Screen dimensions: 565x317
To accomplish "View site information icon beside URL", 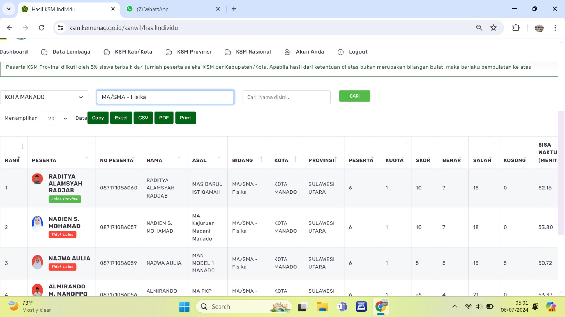I will [60, 28].
